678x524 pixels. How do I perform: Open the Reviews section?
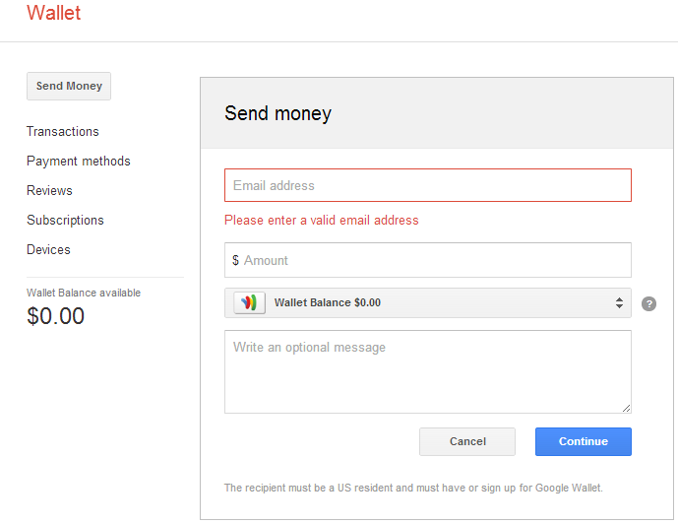pyautogui.click(x=49, y=191)
